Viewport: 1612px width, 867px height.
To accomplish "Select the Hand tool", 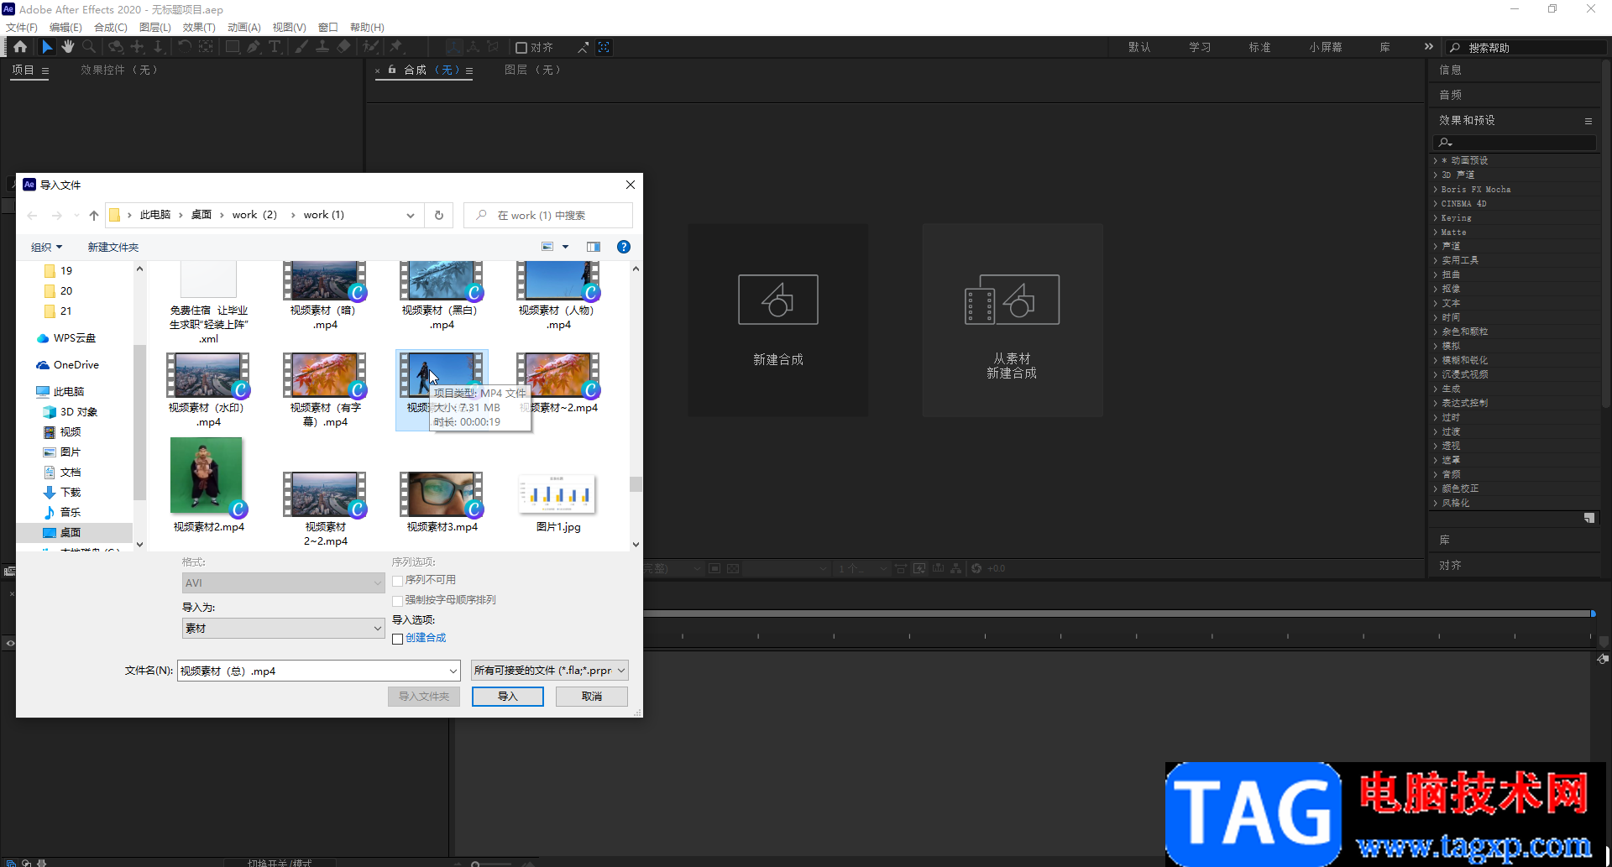I will point(68,47).
